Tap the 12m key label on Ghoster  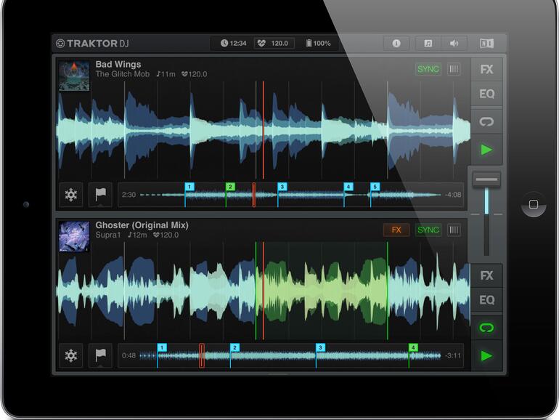[137, 235]
